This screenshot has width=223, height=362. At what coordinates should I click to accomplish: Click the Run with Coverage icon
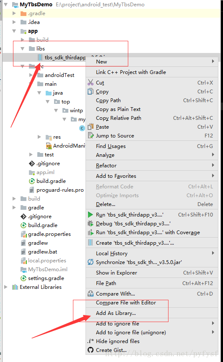tap(91, 233)
